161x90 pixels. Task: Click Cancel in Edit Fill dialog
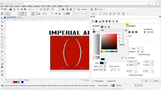click(156, 81)
